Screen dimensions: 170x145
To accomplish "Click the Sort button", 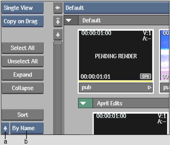I will click(x=23, y=115).
